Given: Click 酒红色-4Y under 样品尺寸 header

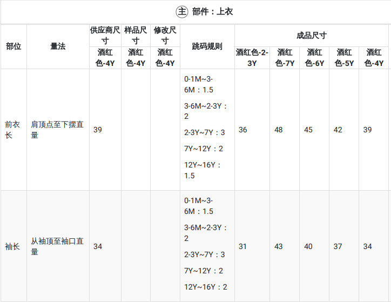Looking at the screenshot, I should pos(136,58).
